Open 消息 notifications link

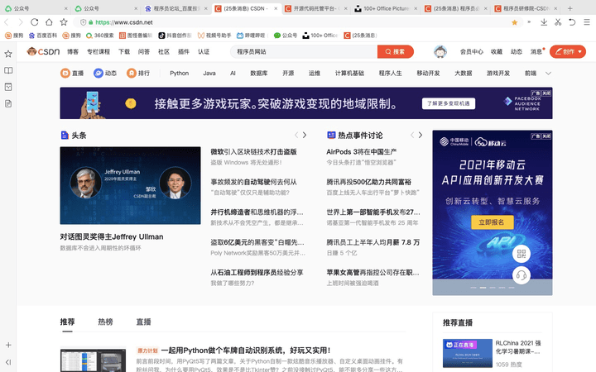[x=536, y=51]
